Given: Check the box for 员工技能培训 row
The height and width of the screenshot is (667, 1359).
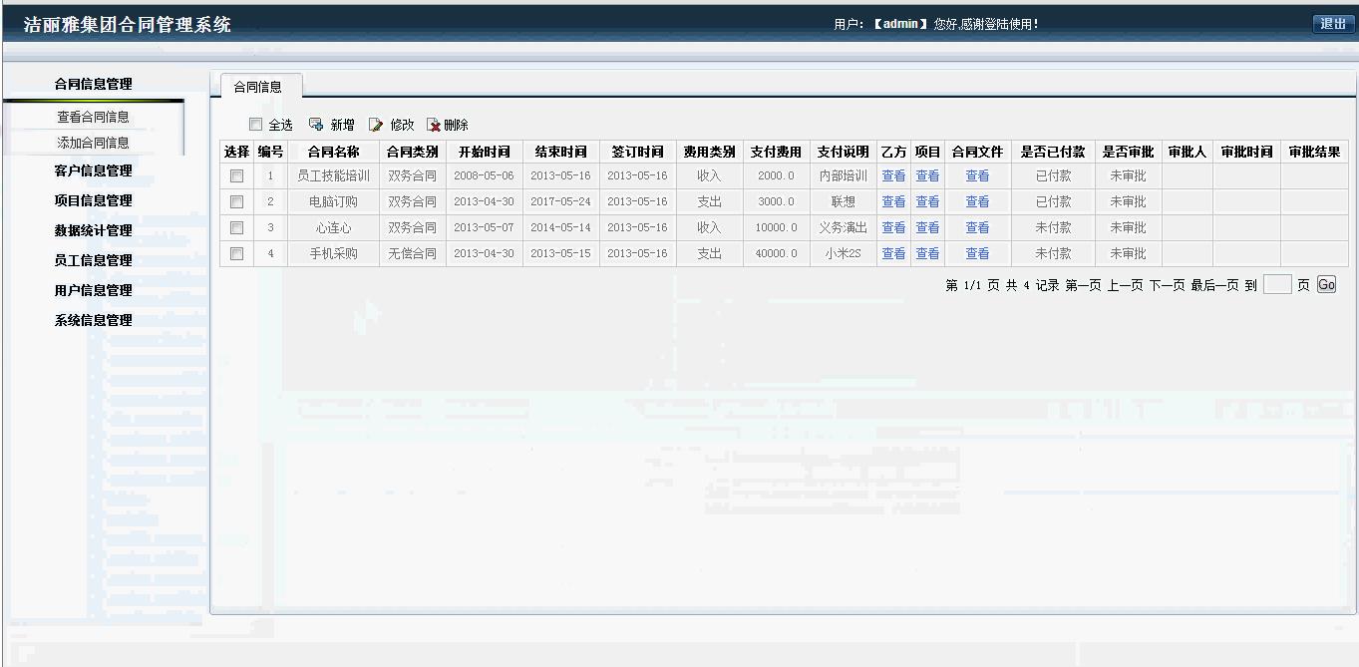Looking at the screenshot, I should 236,175.
